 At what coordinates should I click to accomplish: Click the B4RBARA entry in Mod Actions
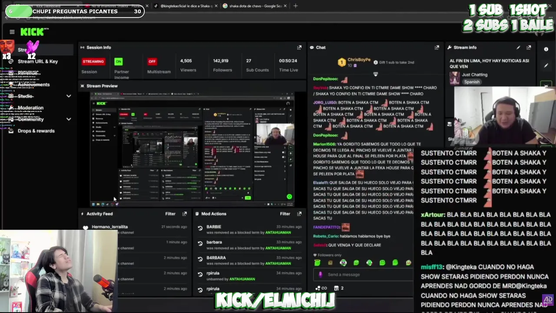click(x=216, y=258)
